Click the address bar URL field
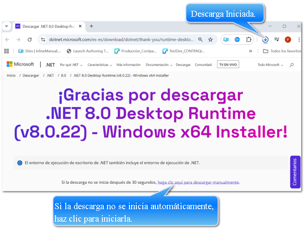The width and height of the screenshot is (305, 241). pos(122,40)
